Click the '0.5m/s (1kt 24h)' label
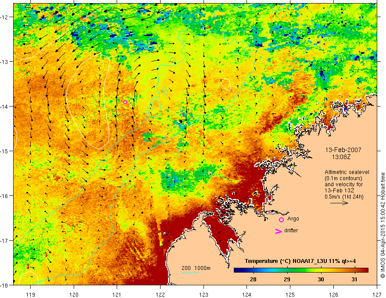This screenshot has width=386, height=298. pyautogui.click(x=344, y=197)
